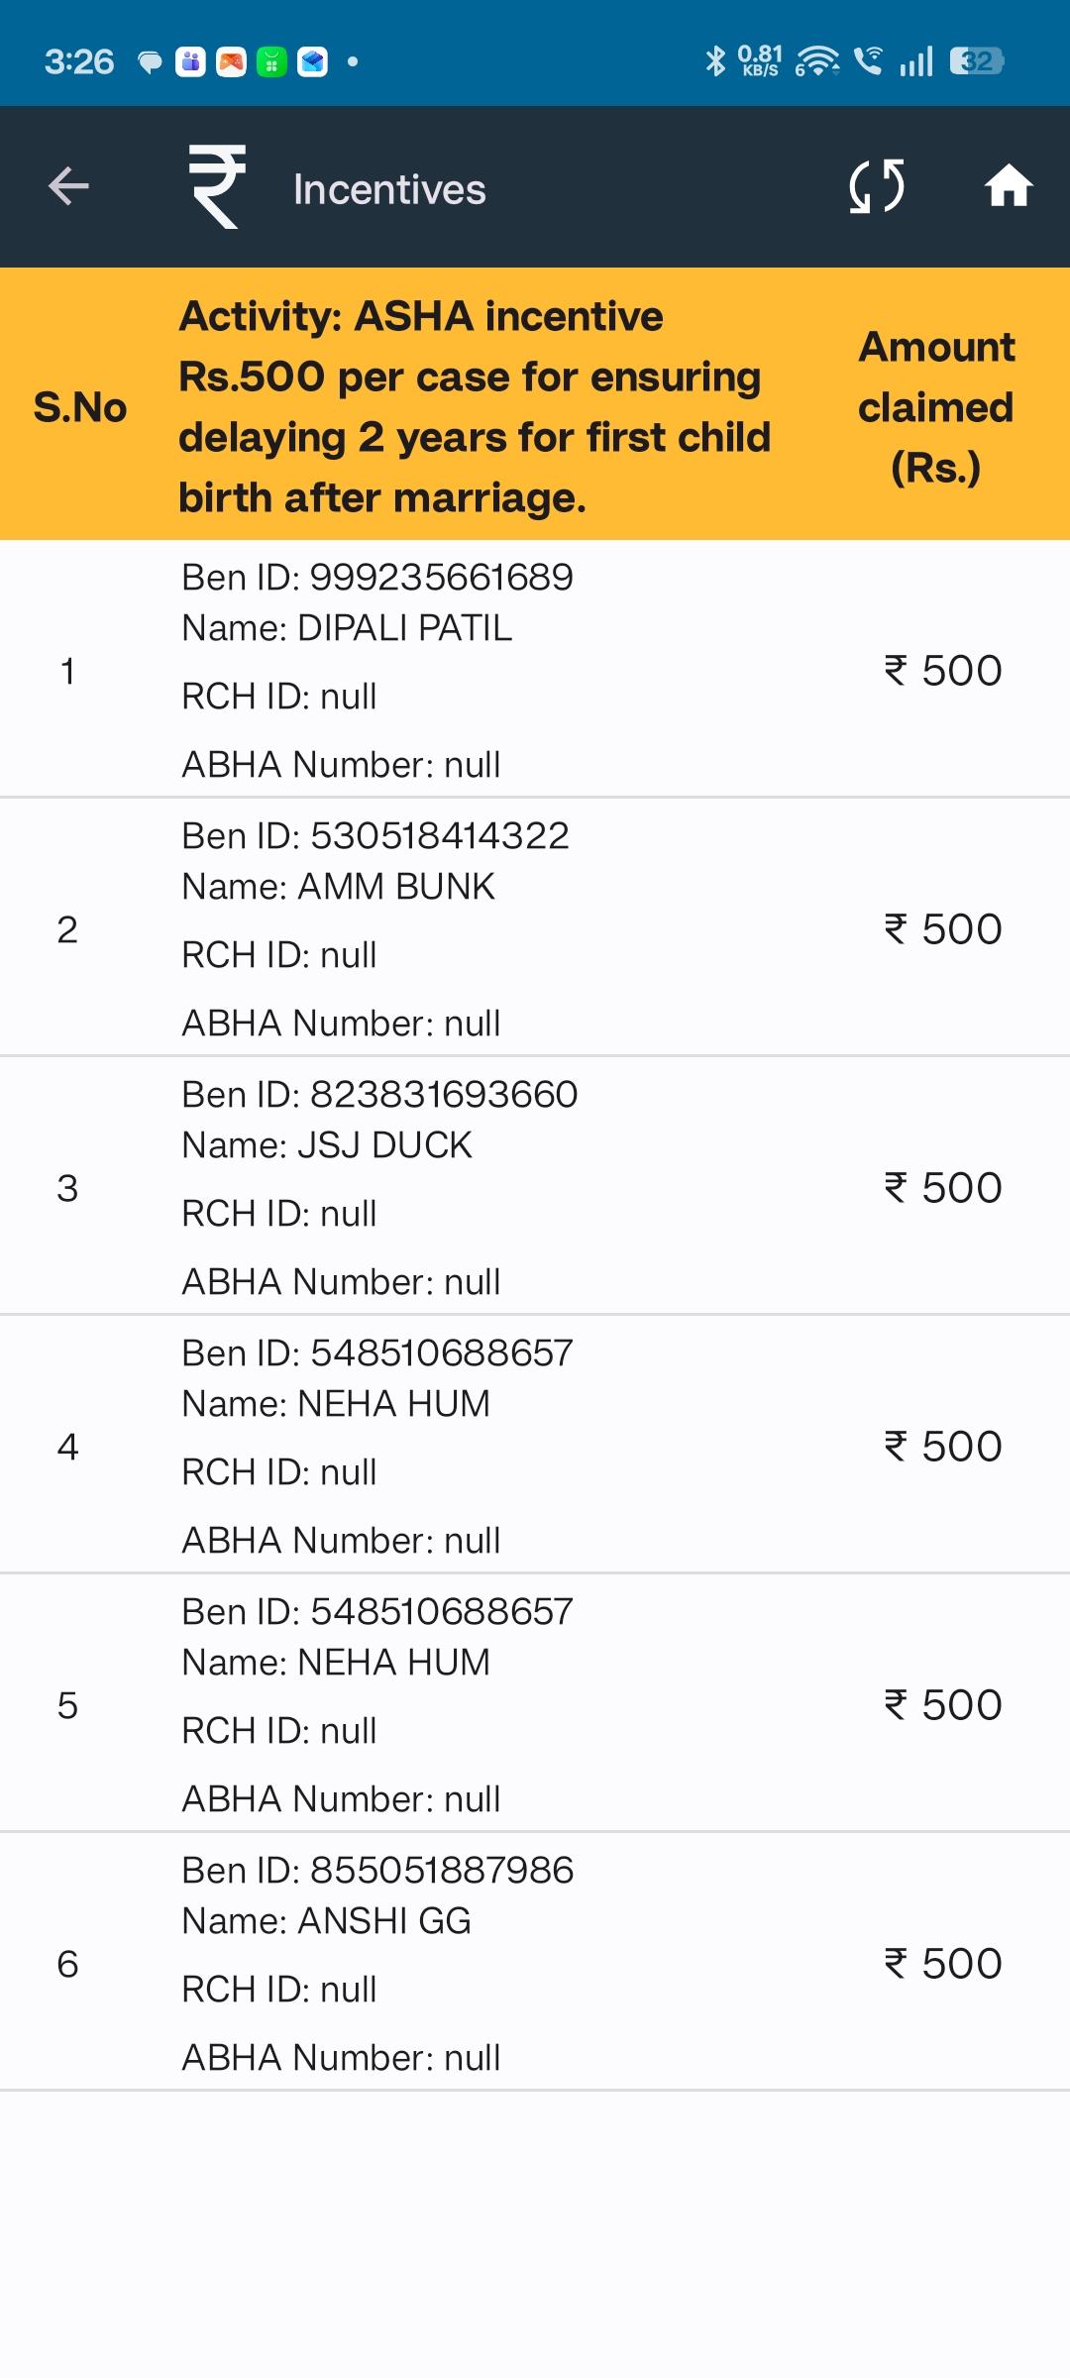Tap the back arrow icon

tap(68, 186)
